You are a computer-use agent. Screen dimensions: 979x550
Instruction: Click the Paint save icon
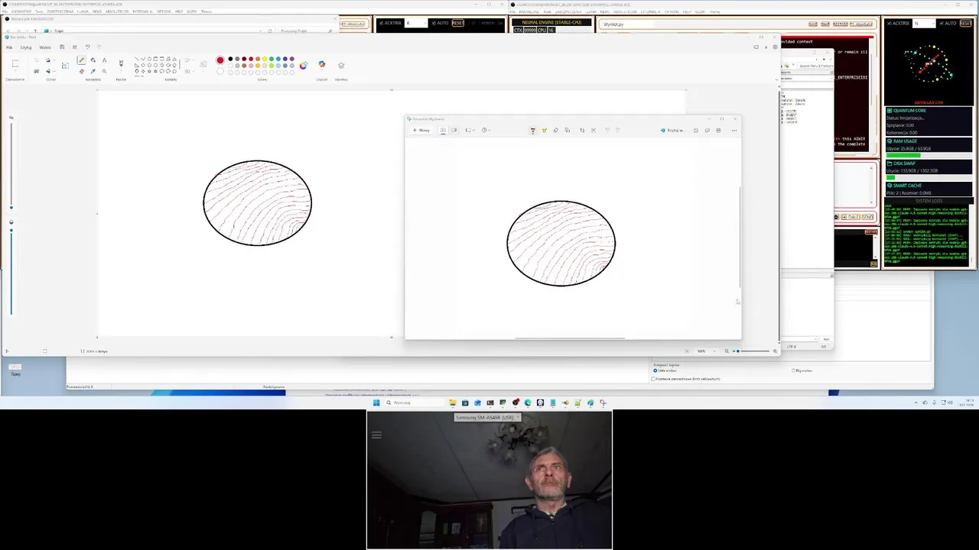62,47
